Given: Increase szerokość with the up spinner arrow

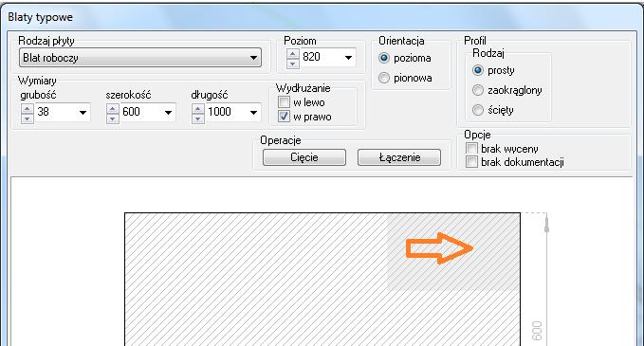Looking at the screenshot, I should click(x=113, y=109).
